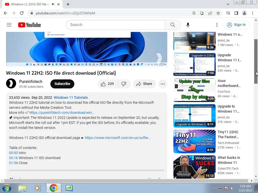
Task: Open the Windows 11 Tutorials link
Action: 71,98
